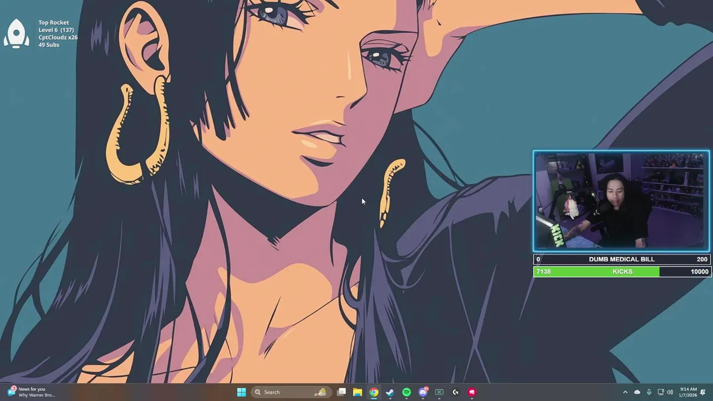This screenshot has height=401, width=713.
Task: Open the Windows Start menu
Action: [x=241, y=392]
